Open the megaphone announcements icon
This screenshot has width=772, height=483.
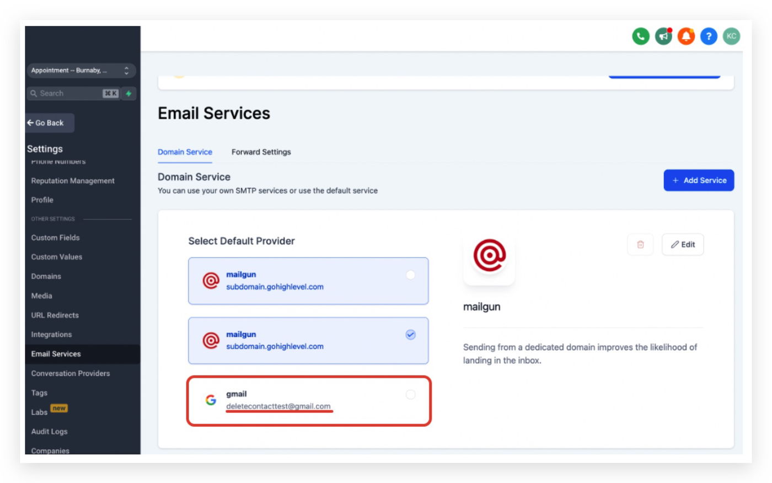(x=663, y=36)
